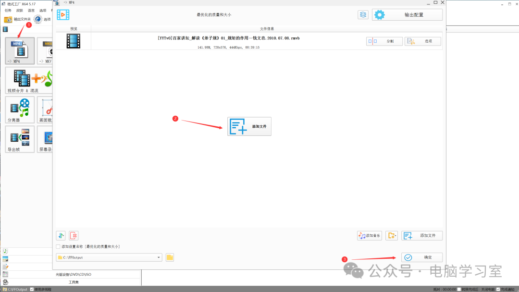
Task: Open the 视频合并 & 混流 tool
Action: tap(29, 80)
